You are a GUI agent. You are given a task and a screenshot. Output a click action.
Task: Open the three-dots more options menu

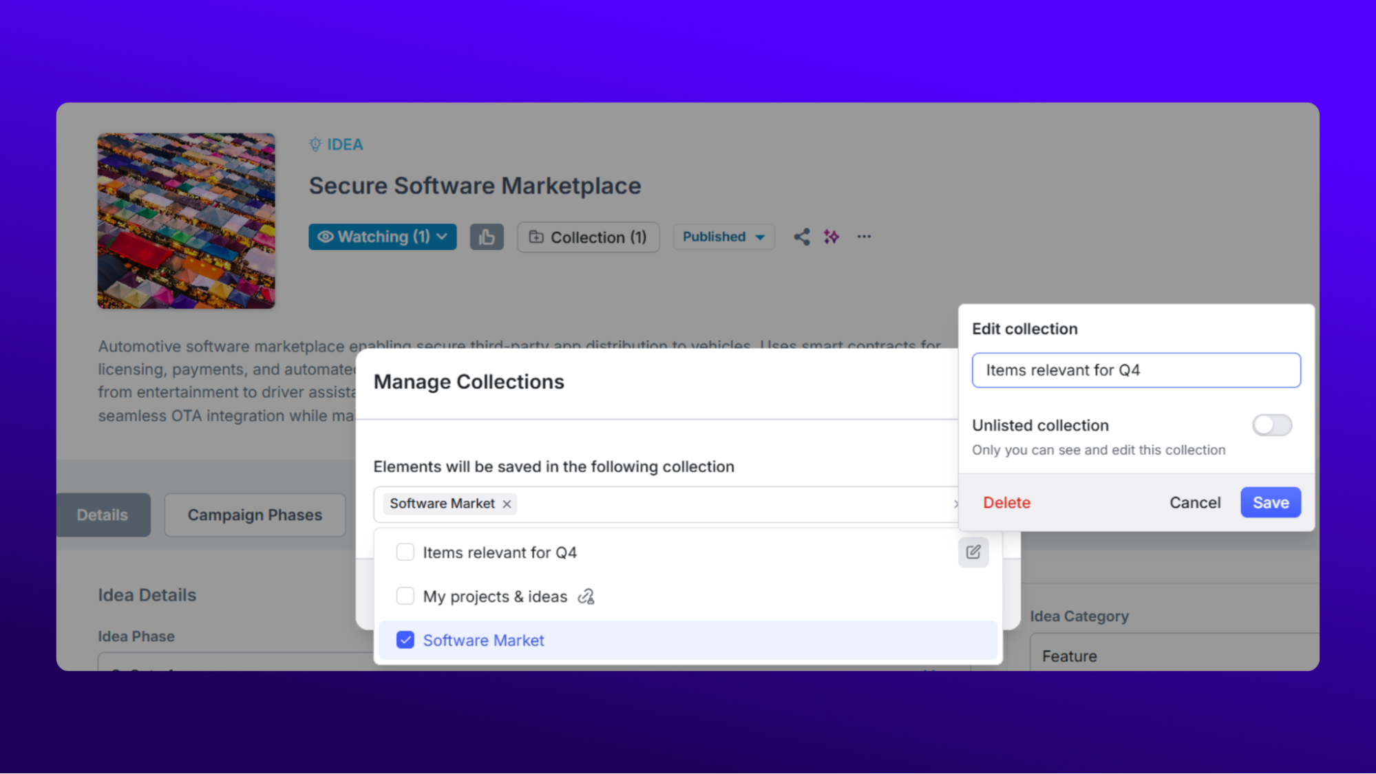point(864,237)
